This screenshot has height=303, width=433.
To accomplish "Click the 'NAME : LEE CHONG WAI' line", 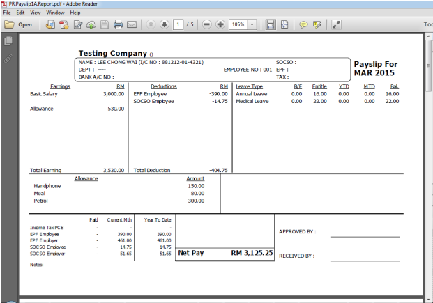I will pos(141,63).
